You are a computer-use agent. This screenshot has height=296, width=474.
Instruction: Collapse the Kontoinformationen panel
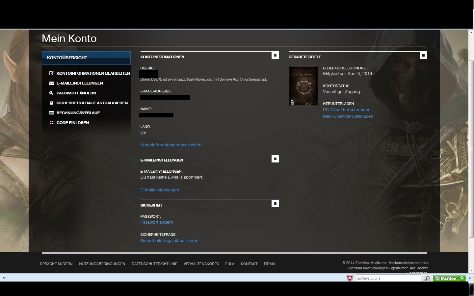point(275,55)
